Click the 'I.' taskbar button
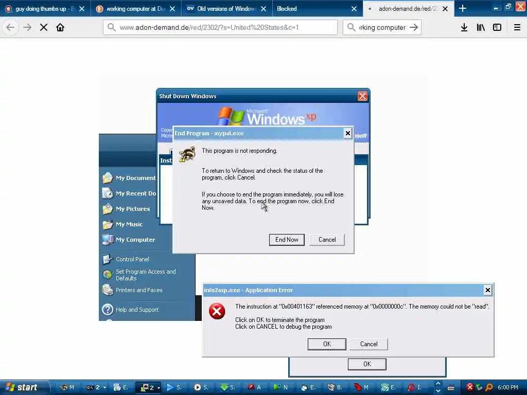 pyautogui.click(x=415, y=387)
